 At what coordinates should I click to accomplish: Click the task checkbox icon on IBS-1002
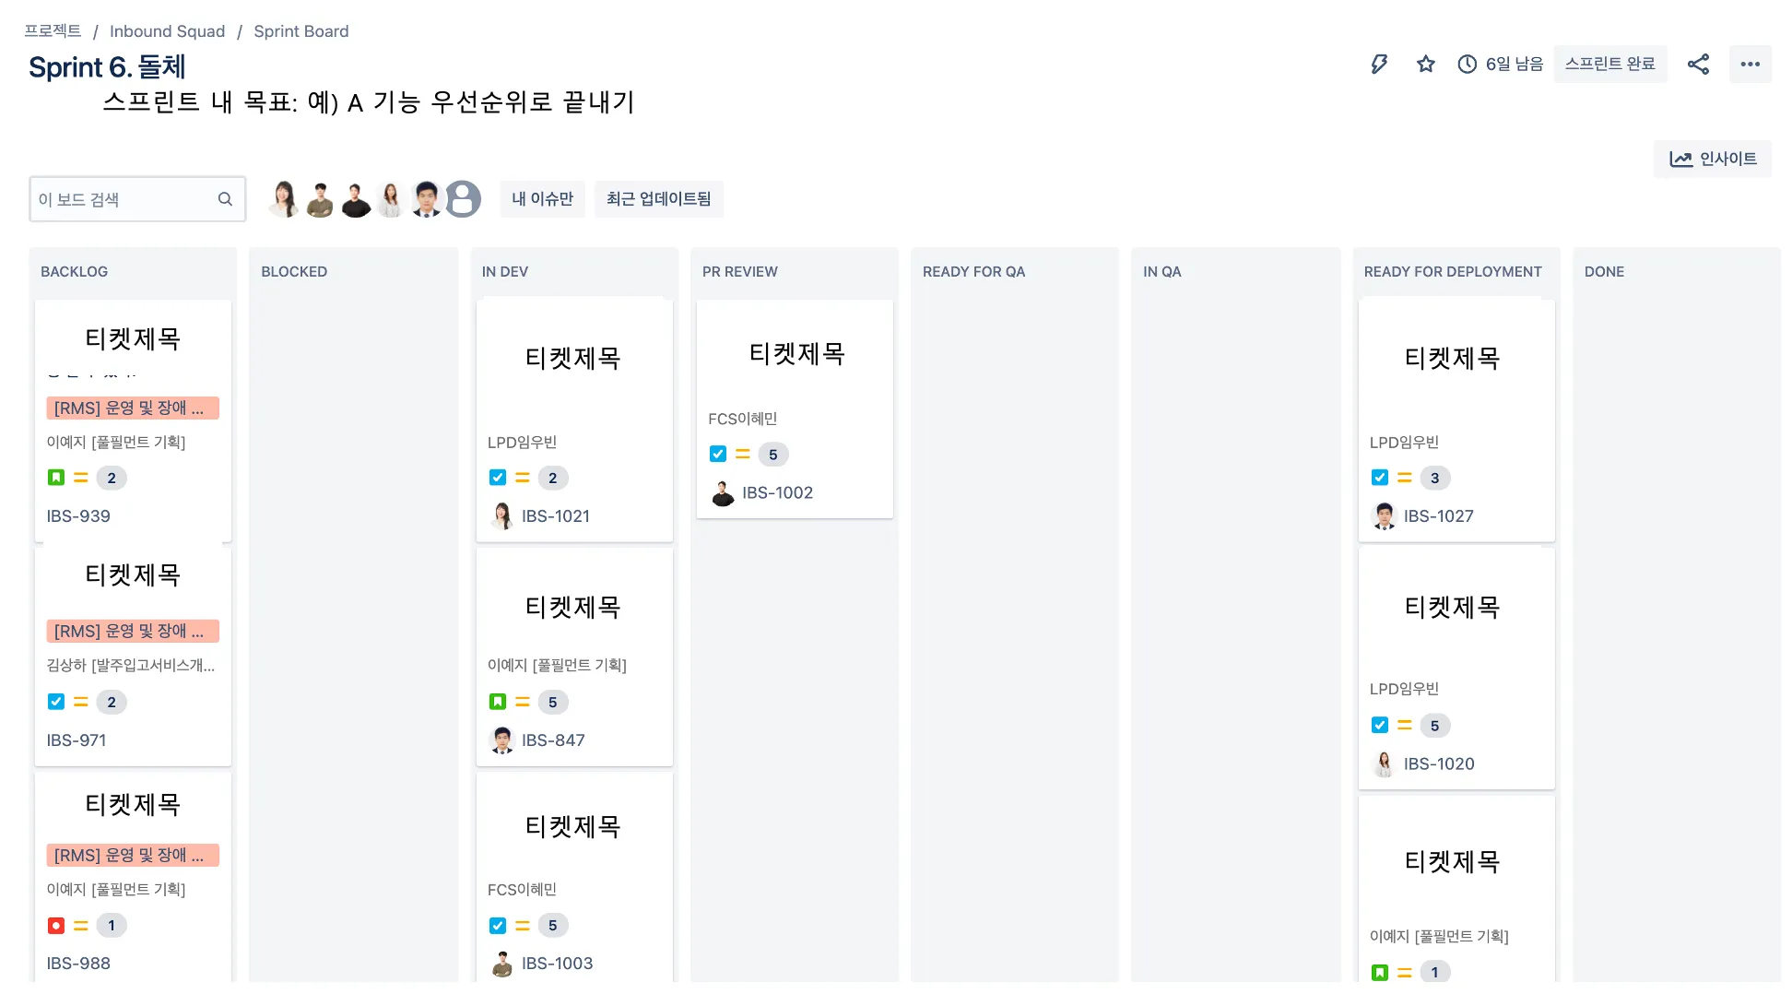pos(718,455)
